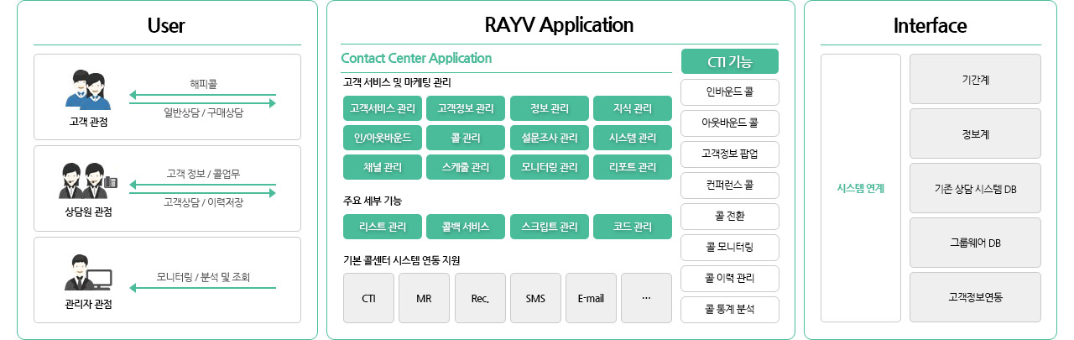Screen dimensions: 1074x340
Task: Open 모니터링 관리
Action: coord(549,167)
